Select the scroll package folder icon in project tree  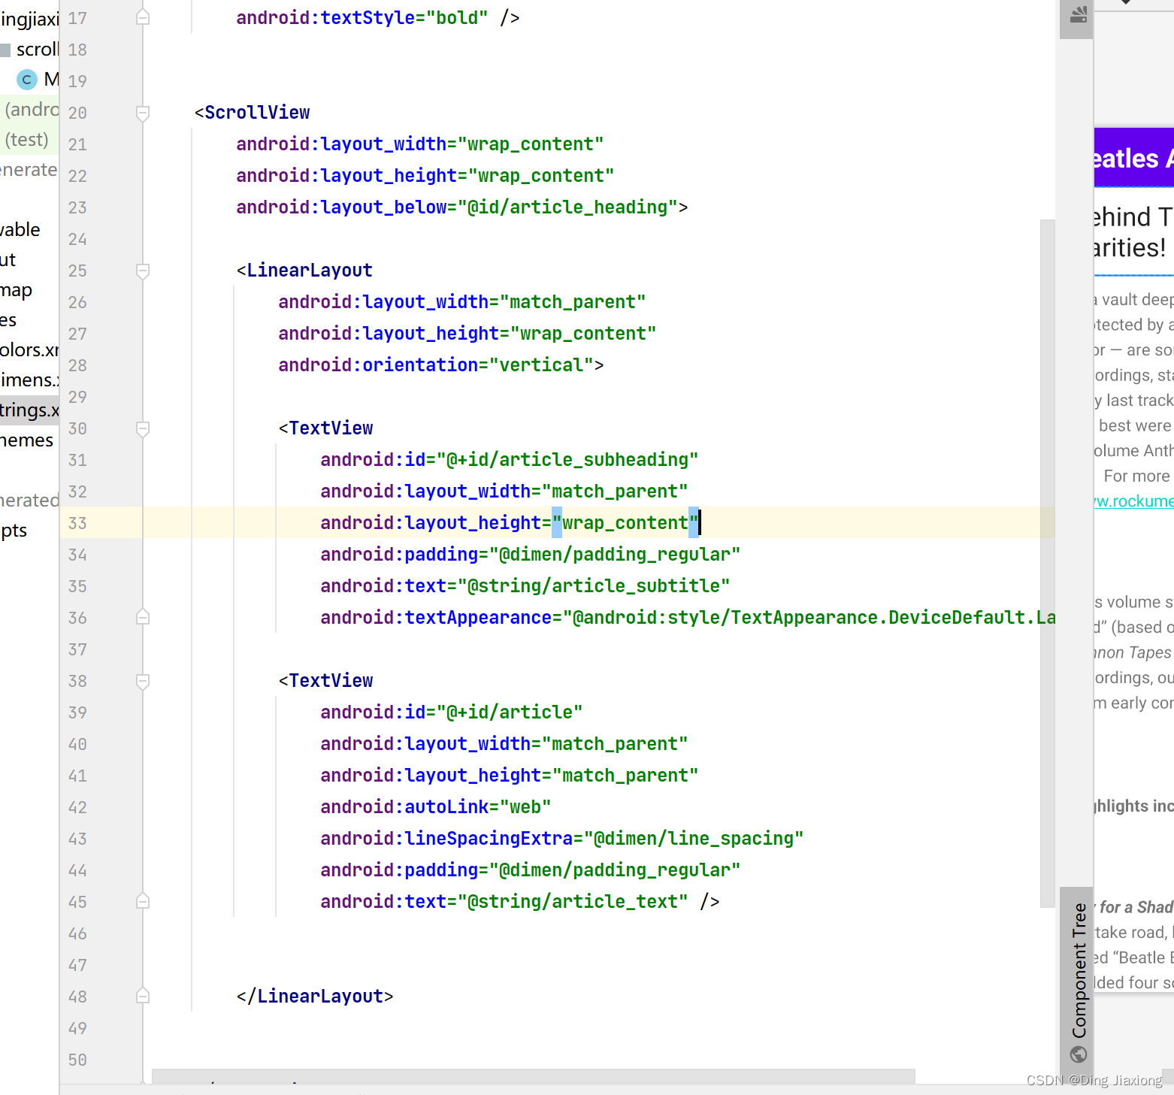tap(5, 50)
